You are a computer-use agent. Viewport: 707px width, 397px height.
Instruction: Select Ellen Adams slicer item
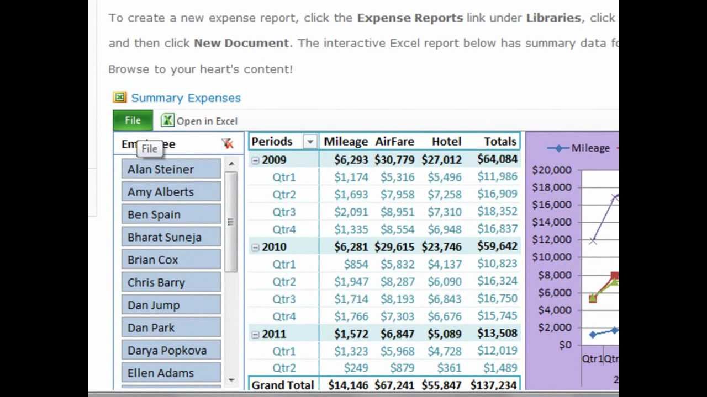[171, 373]
